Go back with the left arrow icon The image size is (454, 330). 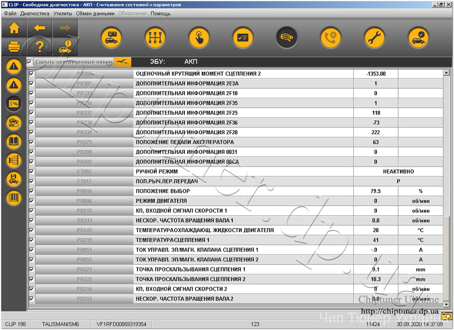39,28
